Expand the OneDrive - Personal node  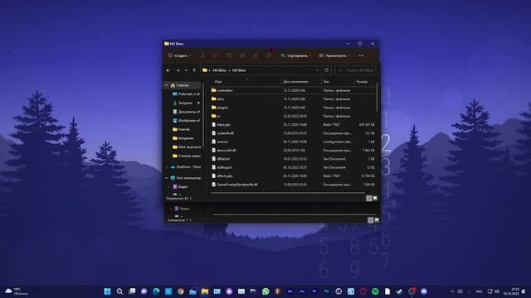coord(166,167)
